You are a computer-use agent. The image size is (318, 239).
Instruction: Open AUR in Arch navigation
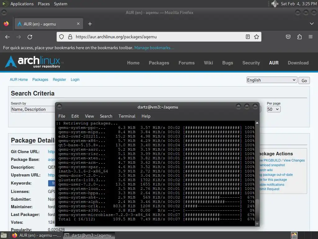(x=274, y=63)
